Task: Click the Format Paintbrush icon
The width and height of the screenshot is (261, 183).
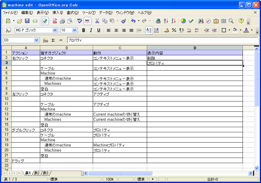Action: pos(124,21)
